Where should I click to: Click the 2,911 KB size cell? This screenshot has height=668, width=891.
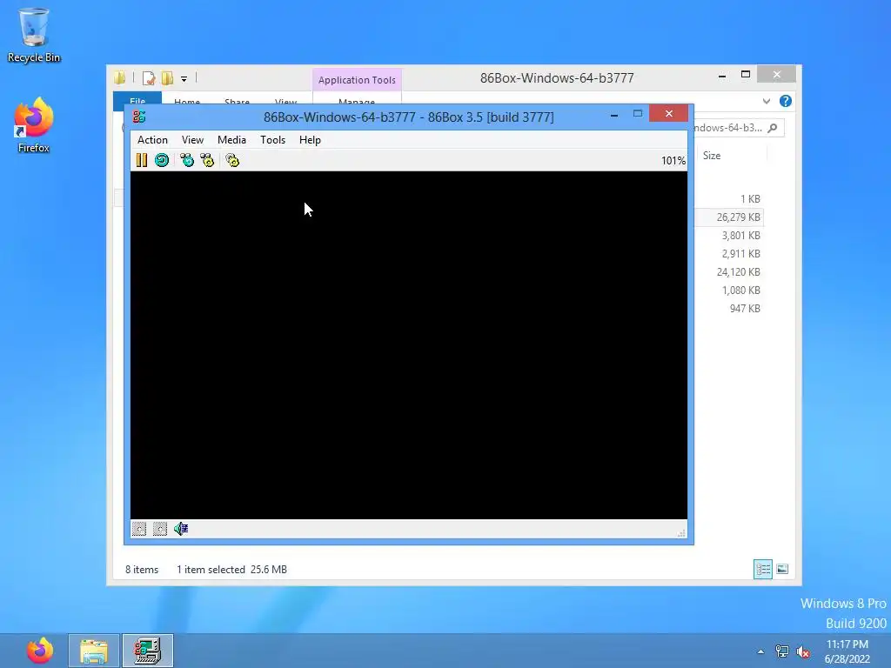[x=740, y=253]
